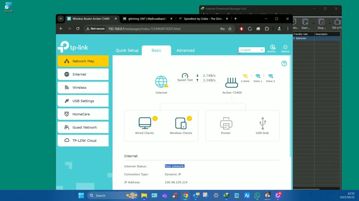Click the 5GHz-1 Wi-Fi band icon

pyautogui.click(x=258, y=76)
